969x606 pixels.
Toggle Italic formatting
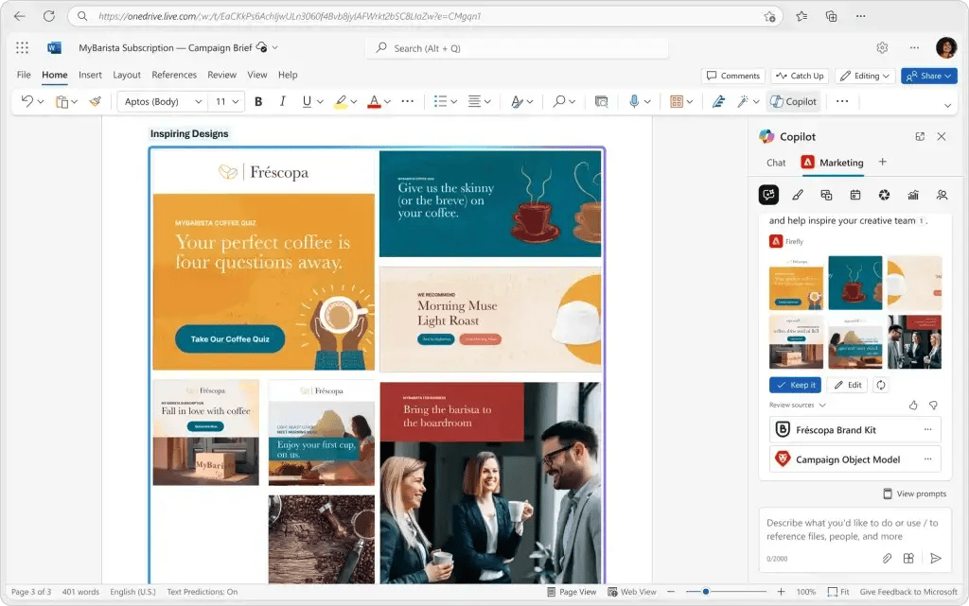click(282, 101)
